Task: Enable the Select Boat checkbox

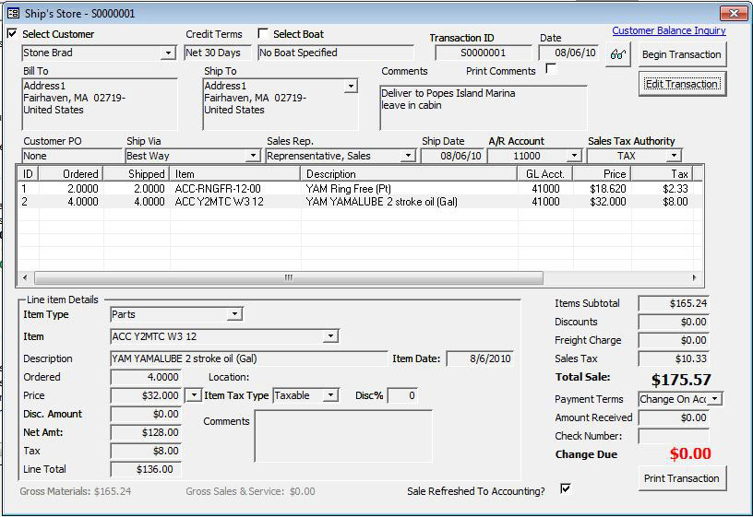Action: tap(263, 34)
